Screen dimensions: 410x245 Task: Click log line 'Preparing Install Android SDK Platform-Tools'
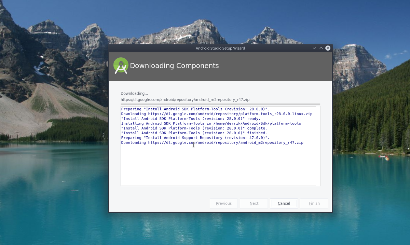coord(195,109)
